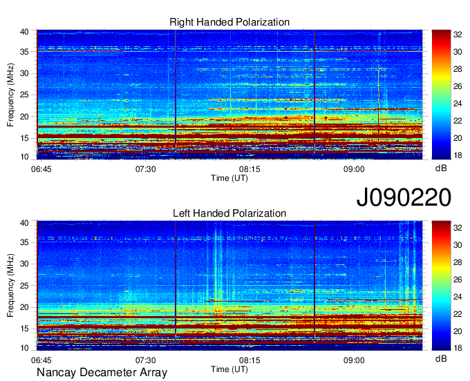Click the 08:15 tick under Right Handed plot
The height and width of the screenshot is (381, 470).
point(250,169)
